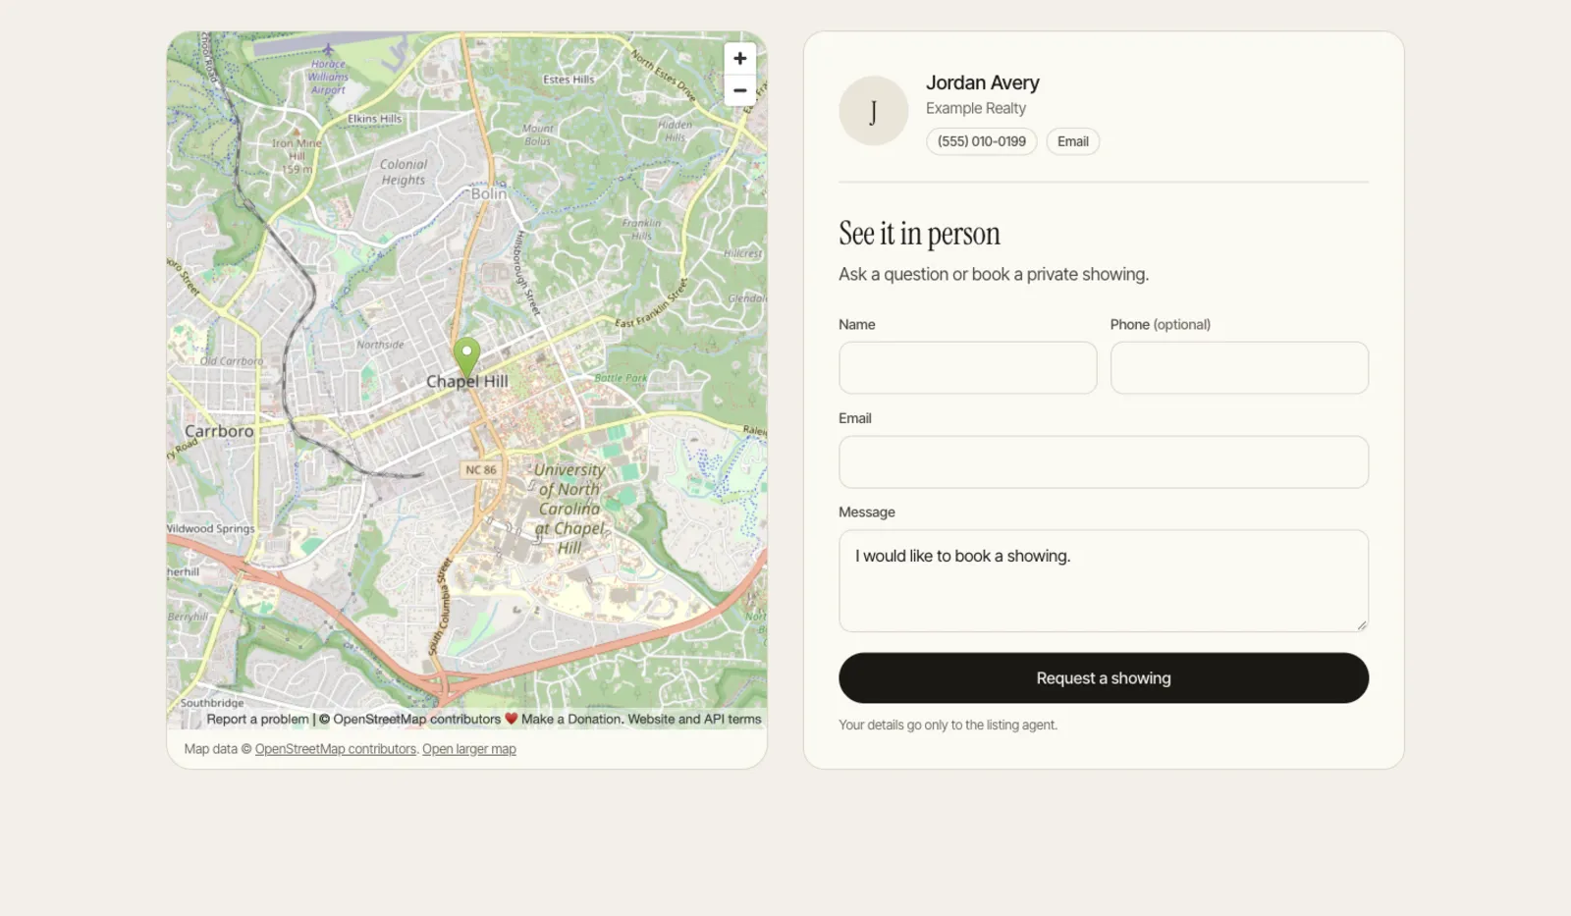
Task: Click the South Columbia Street label
Action: (440, 607)
